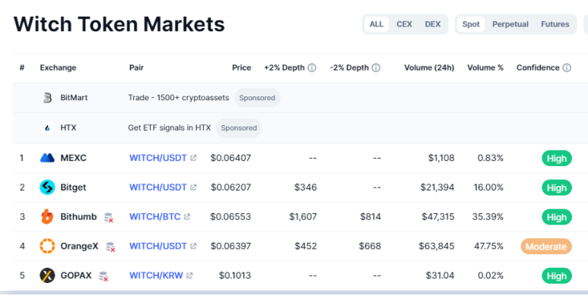
Task: Click external link icon on MEXC WITCH/USDT
Action: (x=193, y=158)
